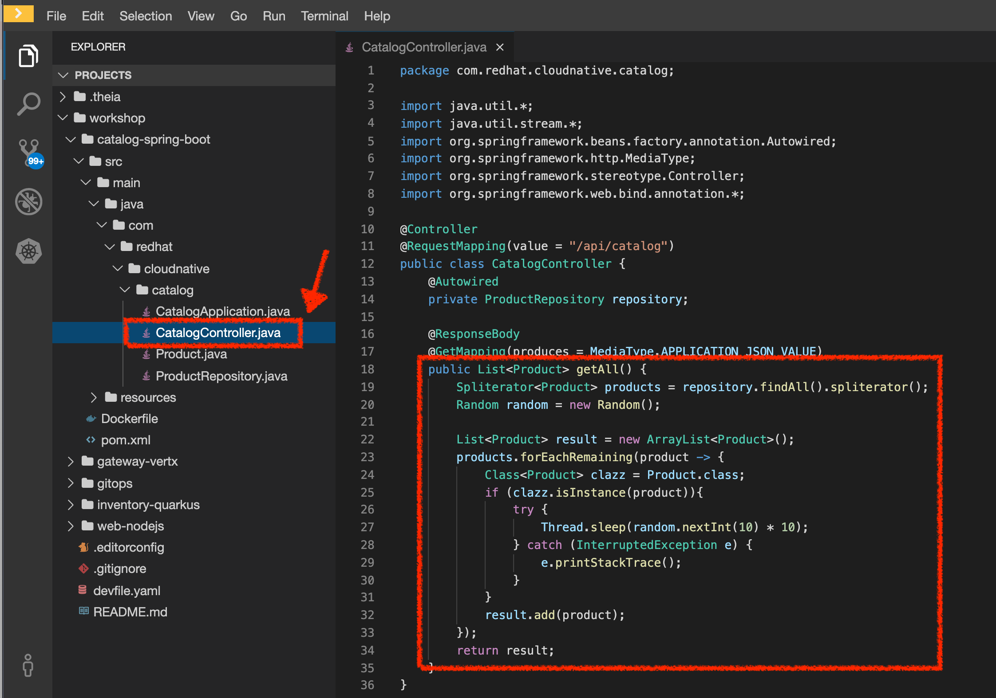
Task: Click the Java icon beside Product.java
Action: [x=146, y=354]
